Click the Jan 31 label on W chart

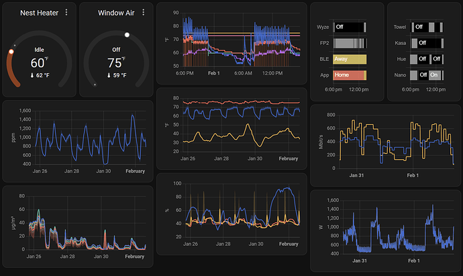pyautogui.click(x=360, y=261)
